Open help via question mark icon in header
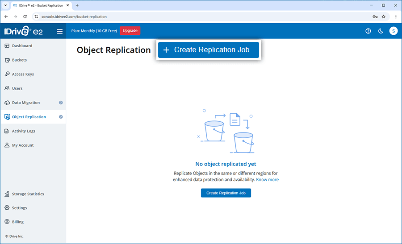402x244 pixels. pyautogui.click(x=368, y=31)
